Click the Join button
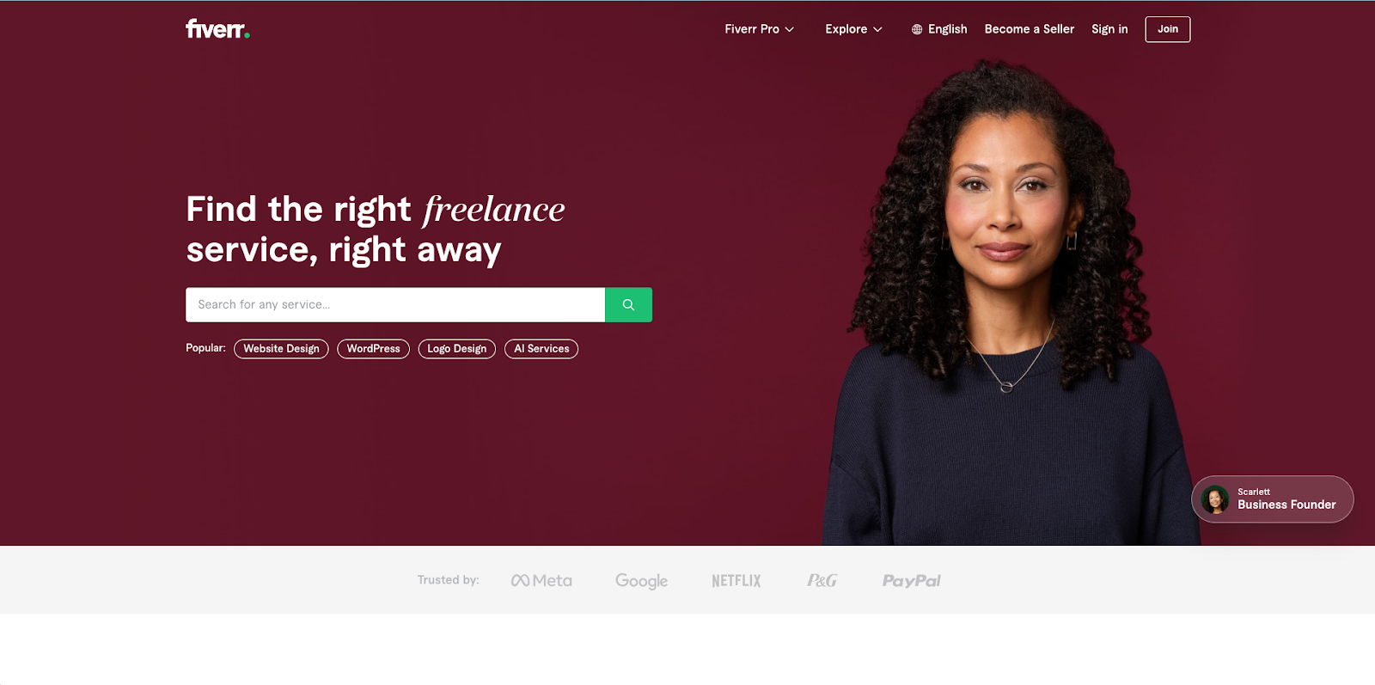1375x685 pixels. click(1167, 29)
